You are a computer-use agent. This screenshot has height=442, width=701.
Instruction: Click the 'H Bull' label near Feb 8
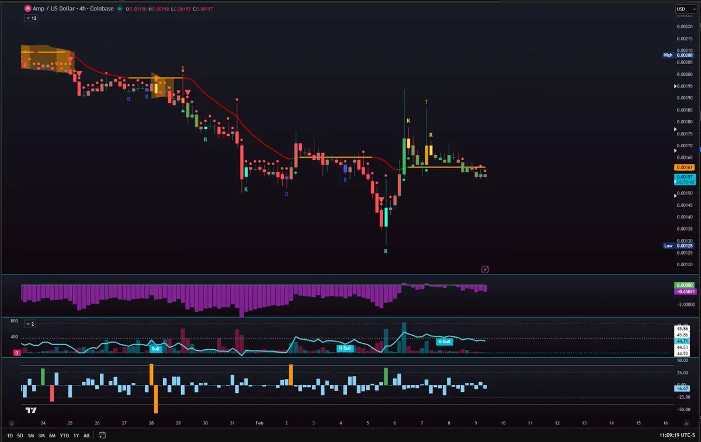(x=444, y=341)
